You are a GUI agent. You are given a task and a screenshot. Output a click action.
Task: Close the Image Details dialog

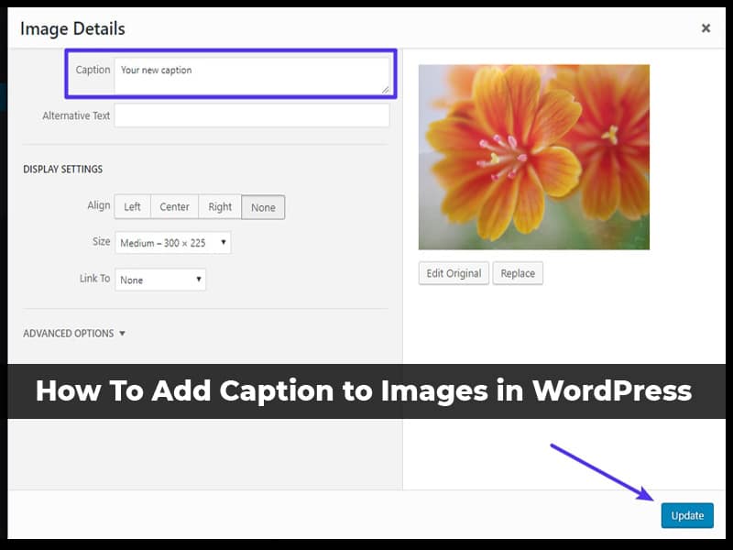click(x=706, y=28)
